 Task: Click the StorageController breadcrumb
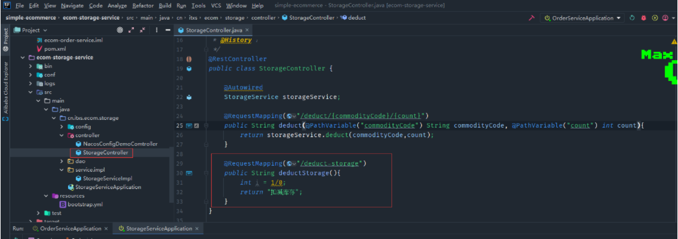pos(308,18)
